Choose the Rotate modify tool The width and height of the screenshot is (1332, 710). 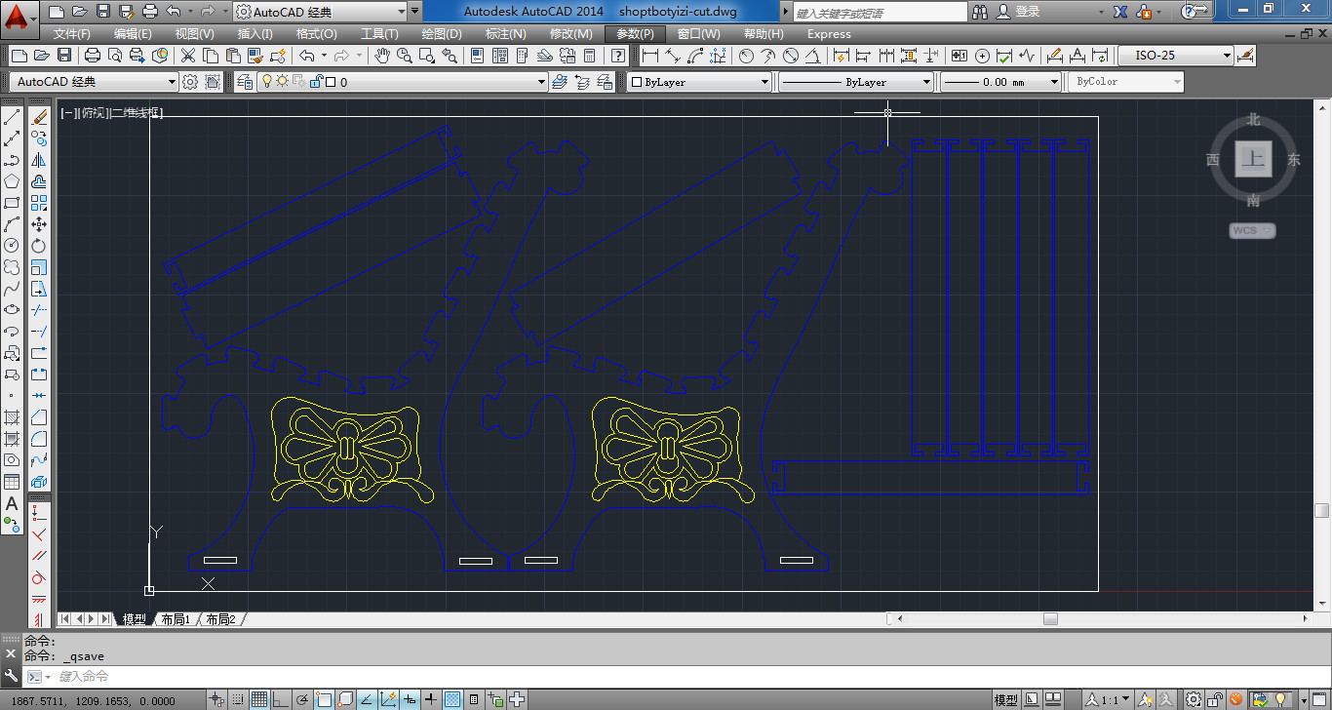click(39, 245)
